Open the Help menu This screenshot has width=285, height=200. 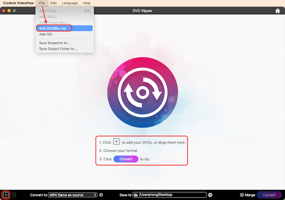(x=87, y=3)
